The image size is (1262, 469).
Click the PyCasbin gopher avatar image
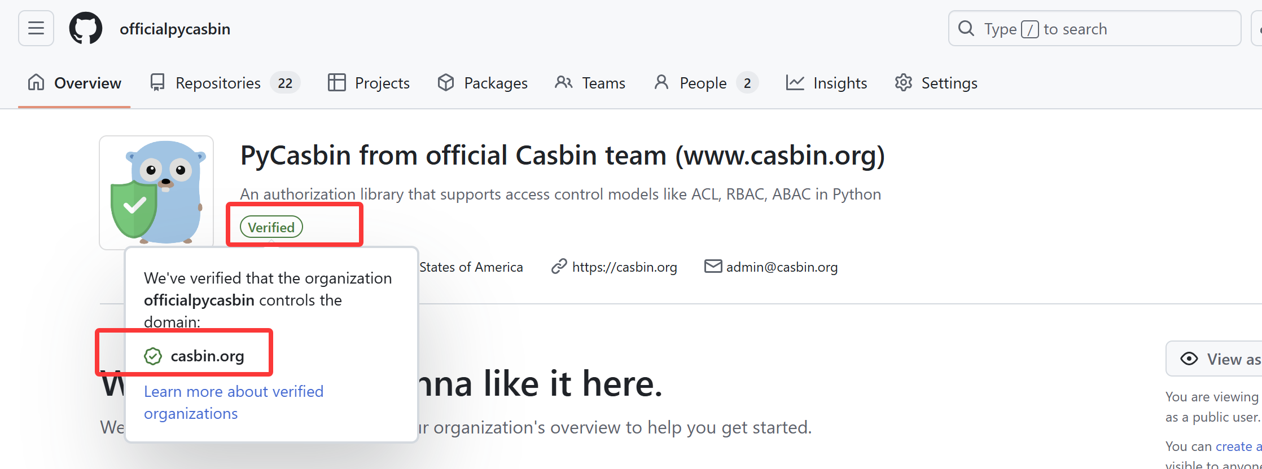[x=156, y=192]
